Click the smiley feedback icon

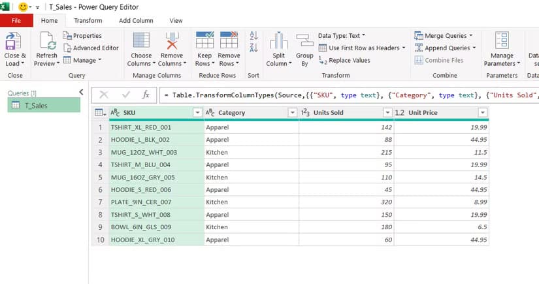[x=23, y=7]
